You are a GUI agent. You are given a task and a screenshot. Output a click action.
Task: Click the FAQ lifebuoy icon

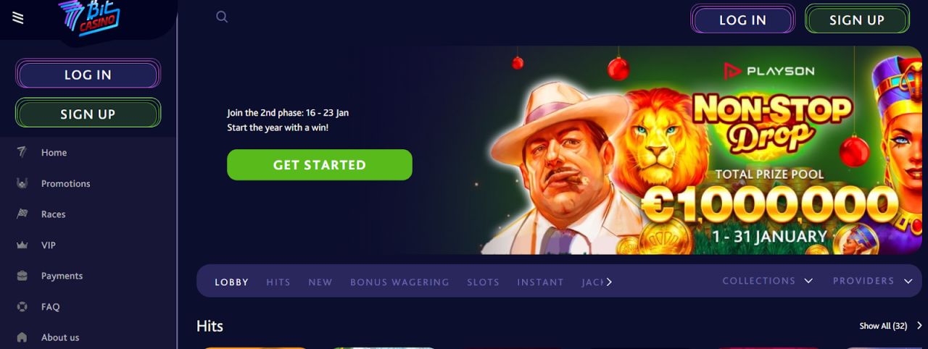[22, 306]
